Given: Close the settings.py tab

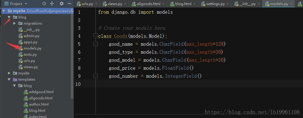Looking at the screenshot, I should click(228, 4).
